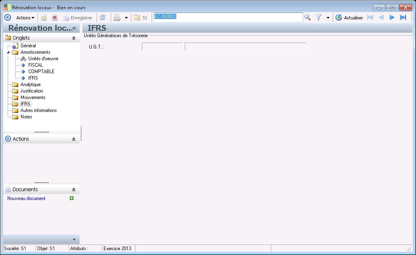Go to the previous record
Screen dimensions: 416x255
[x=381, y=17]
